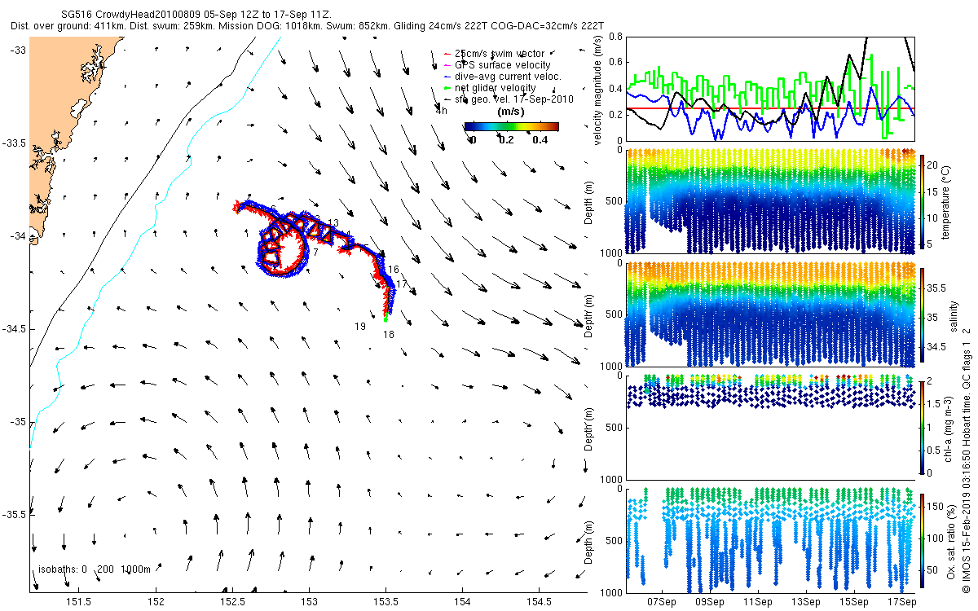
Task: Click longitude tick label 153.5
Action: tap(385, 601)
